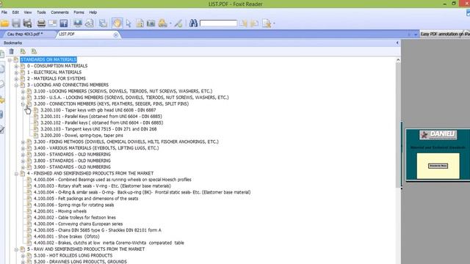Collapse 3 - LOCKING AND CONNECTING MEMBERS
This screenshot has width=470, height=264.
tap(16, 85)
